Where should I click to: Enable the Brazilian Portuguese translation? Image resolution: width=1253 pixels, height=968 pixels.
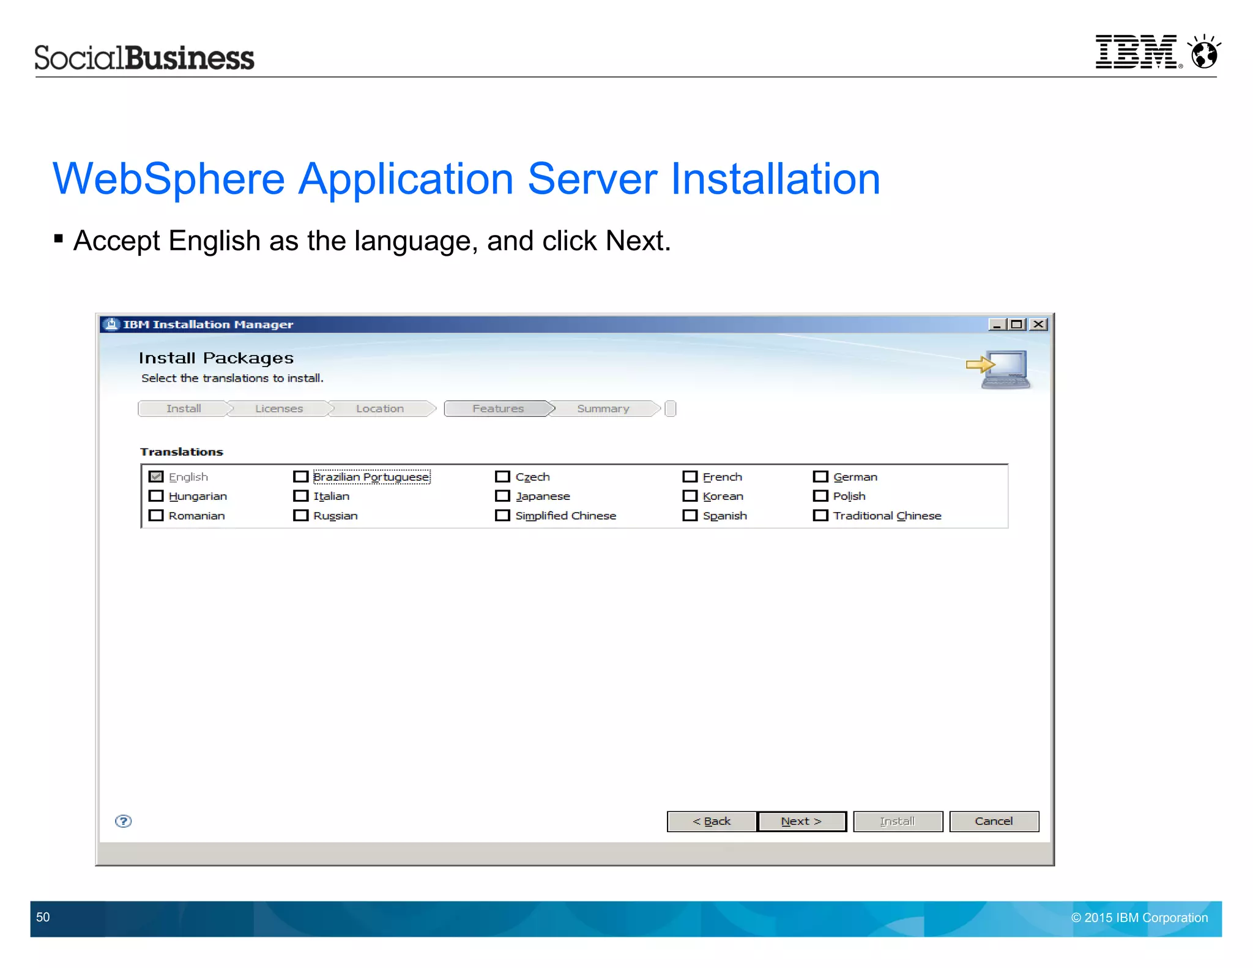300,477
